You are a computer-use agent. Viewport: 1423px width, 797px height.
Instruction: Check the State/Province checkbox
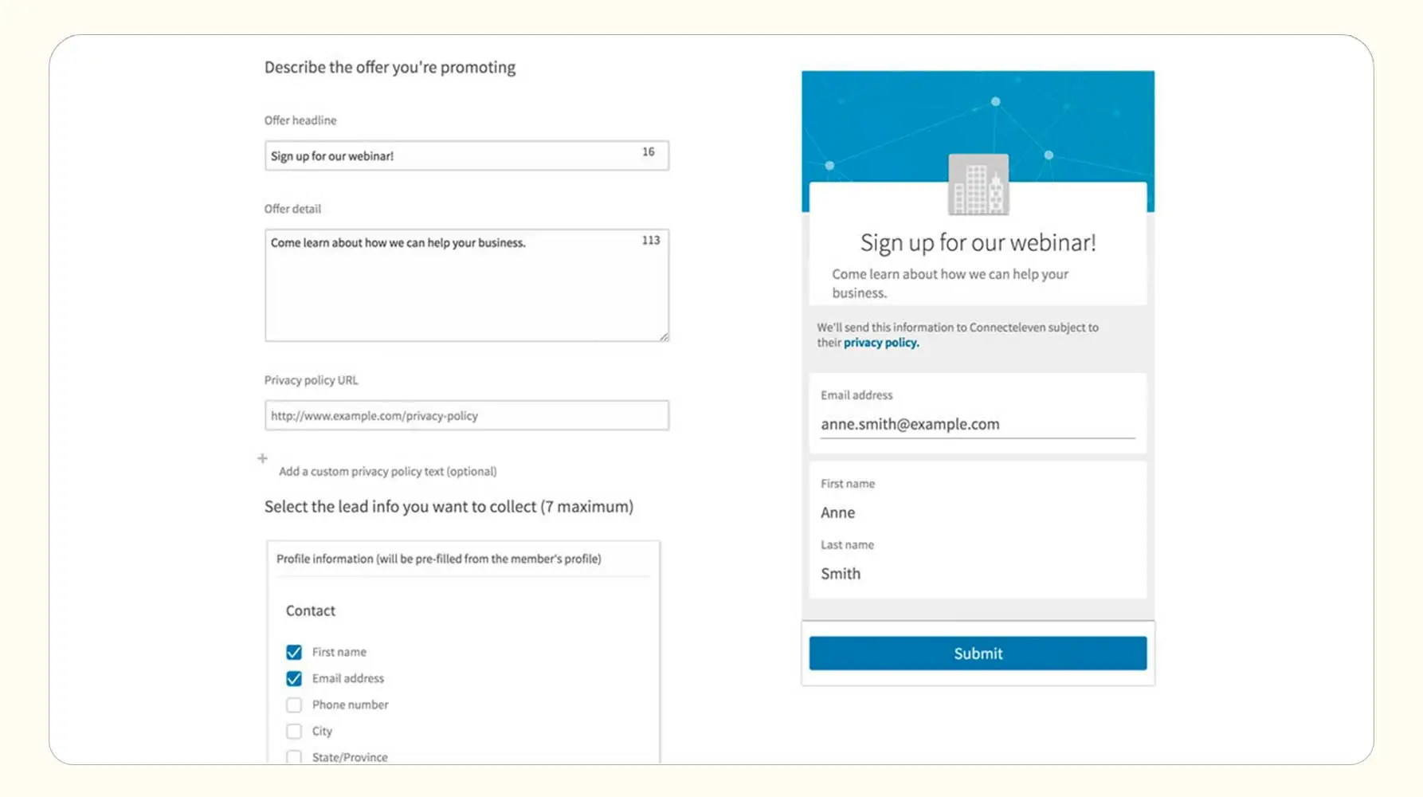(x=294, y=757)
